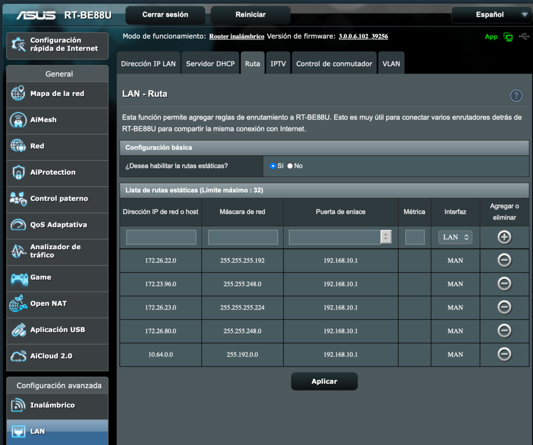Image resolution: width=533 pixels, height=445 pixels.
Task: Click the Aplicar button
Action: pos(324,382)
